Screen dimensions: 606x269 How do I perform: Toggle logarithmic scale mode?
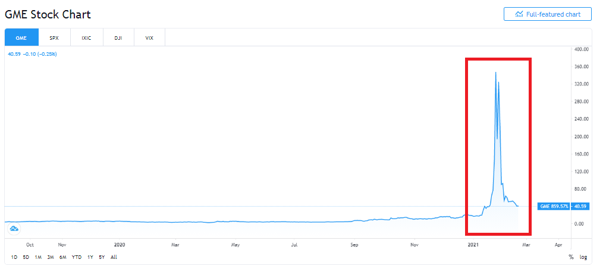pos(583,257)
